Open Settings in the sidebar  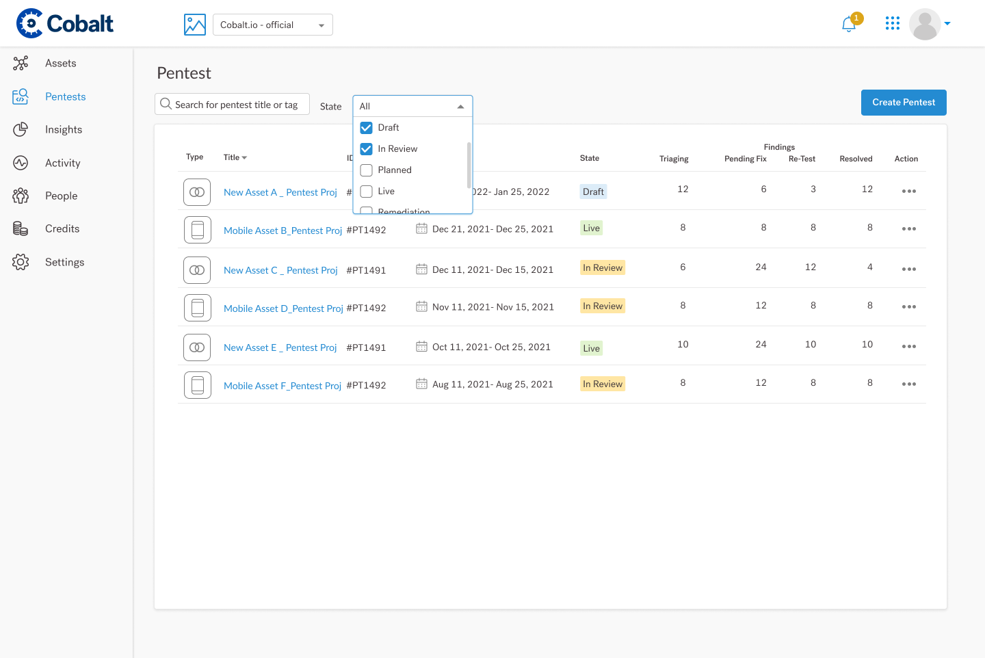(65, 262)
